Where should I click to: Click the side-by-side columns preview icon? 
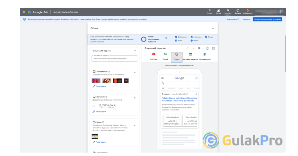click(199, 48)
